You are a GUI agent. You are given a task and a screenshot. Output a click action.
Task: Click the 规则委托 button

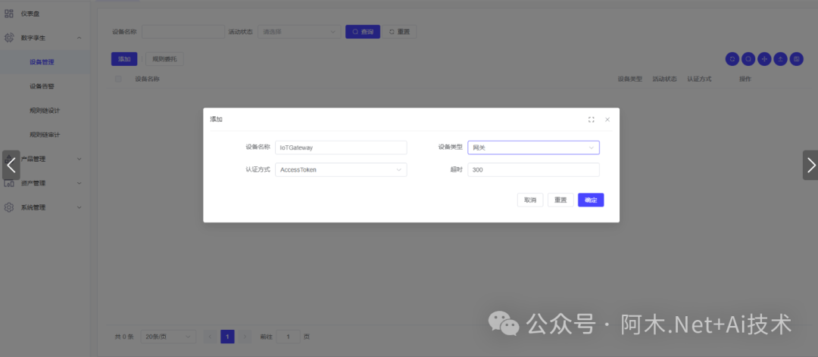(x=164, y=59)
